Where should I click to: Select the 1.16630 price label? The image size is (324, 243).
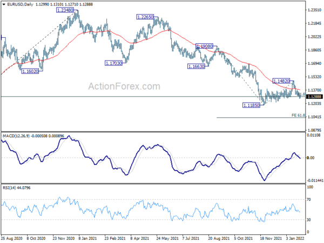click(x=196, y=66)
